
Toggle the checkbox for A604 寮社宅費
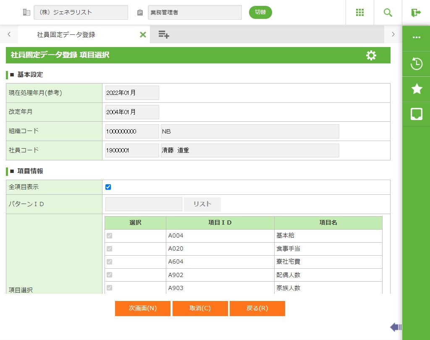pyautogui.click(x=110, y=262)
